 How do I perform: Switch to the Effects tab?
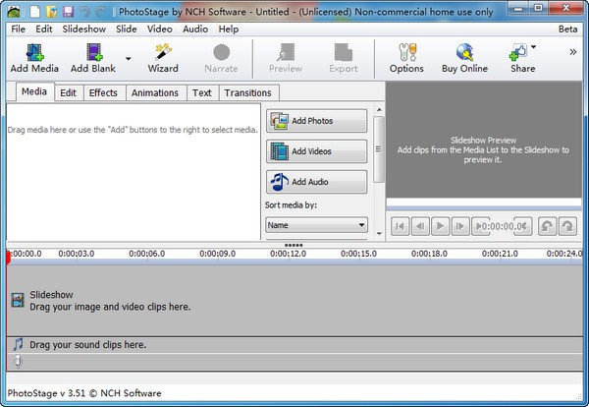(103, 93)
